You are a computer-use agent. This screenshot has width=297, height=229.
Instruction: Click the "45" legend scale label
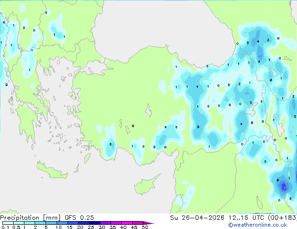(134, 227)
